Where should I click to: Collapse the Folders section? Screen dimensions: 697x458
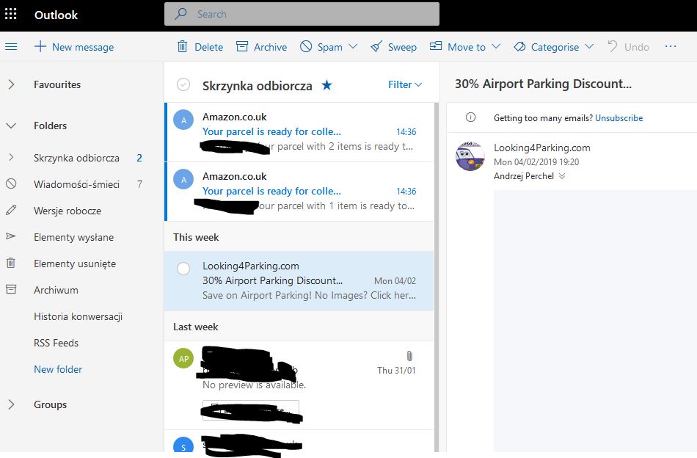coord(11,126)
